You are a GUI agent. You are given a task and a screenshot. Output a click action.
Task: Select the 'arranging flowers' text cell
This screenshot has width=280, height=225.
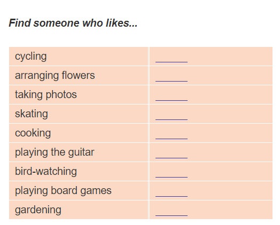pos(79,76)
